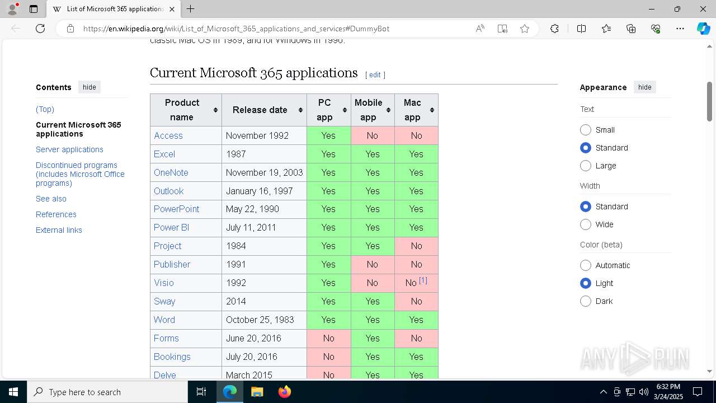Open Browser essentials heart icon
716x403 pixels.
pos(656,29)
